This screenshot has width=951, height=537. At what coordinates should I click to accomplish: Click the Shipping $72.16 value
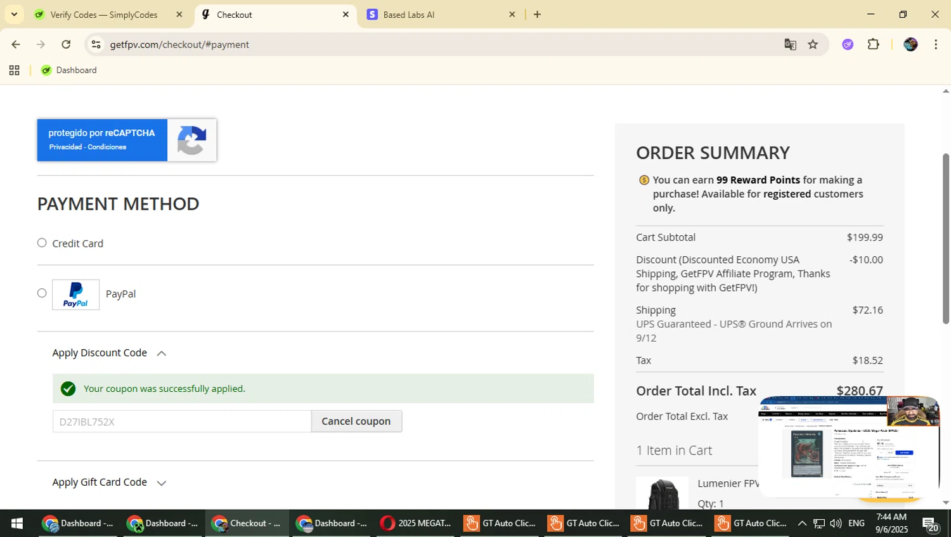point(868,310)
